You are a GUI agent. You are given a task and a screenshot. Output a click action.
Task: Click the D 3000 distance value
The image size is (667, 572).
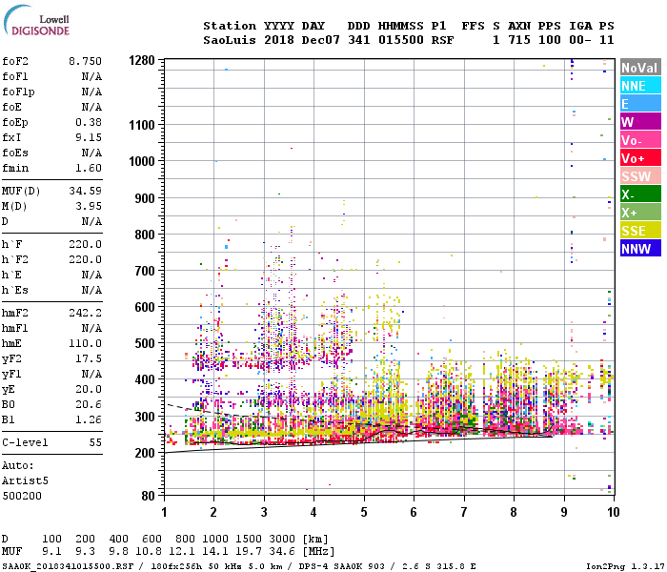282,540
